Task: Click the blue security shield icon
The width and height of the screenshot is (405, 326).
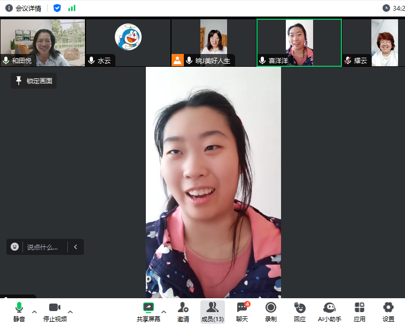Action: pyautogui.click(x=57, y=8)
